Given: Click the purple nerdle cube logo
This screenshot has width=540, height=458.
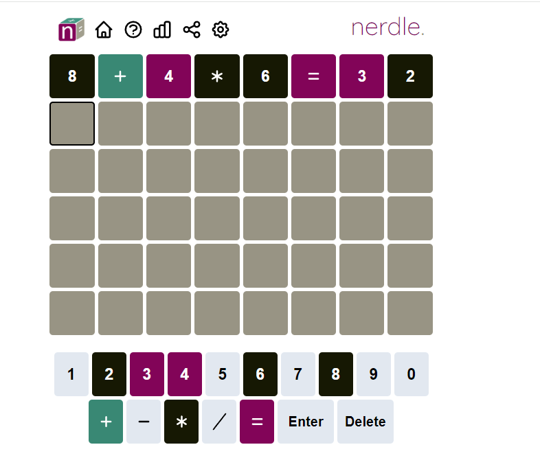Looking at the screenshot, I should (x=71, y=30).
